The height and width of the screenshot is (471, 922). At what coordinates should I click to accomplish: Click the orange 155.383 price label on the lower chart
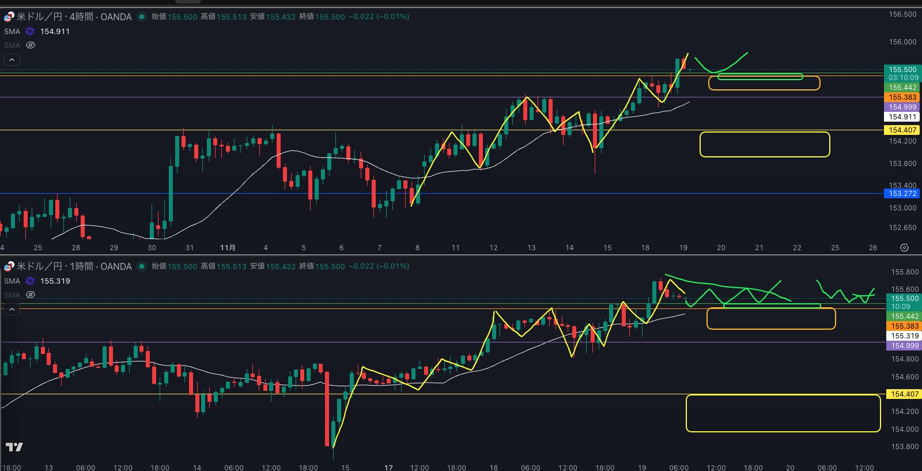[905, 326]
